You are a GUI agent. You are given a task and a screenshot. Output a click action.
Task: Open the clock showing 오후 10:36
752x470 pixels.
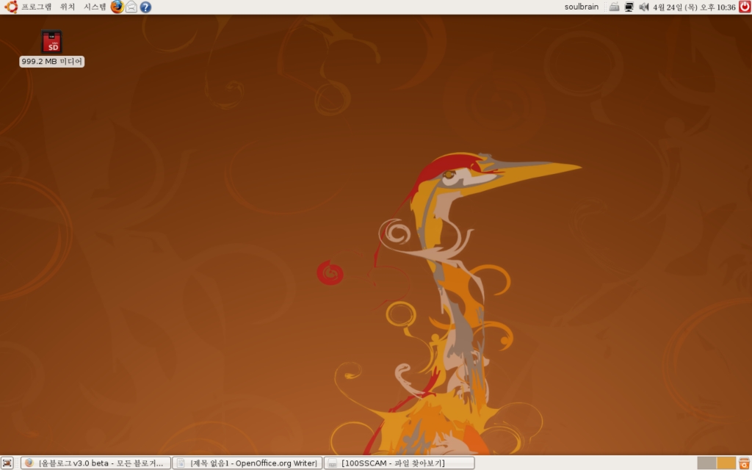(x=694, y=7)
